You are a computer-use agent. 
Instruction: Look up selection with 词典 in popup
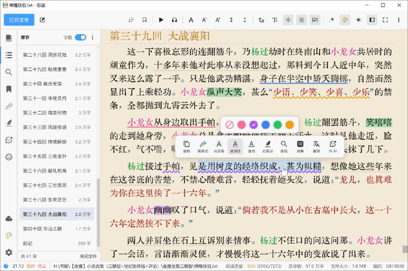(300, 146)
